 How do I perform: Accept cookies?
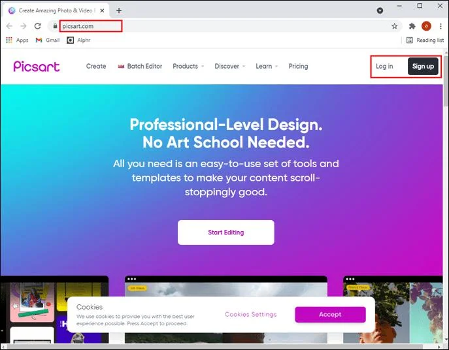tap(330, 315)
